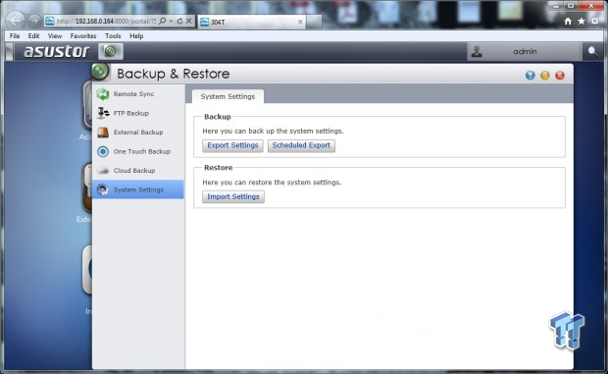Image resolution: width=608 pixels, height=374 pixels.
Task: Open Remote Sync in sidebar
Action: click(x=138, y=94)
